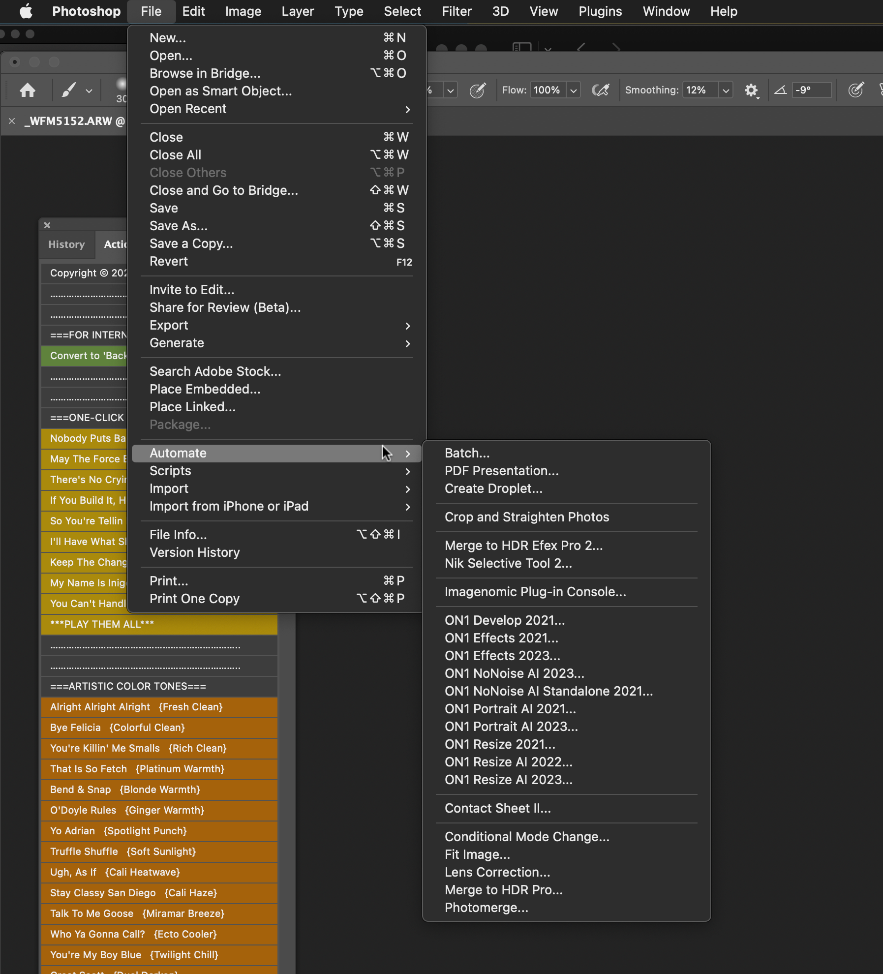Image resolution: width=883 pixels, height=974 pixels.
Task: Select Photomerge from the Automate submenu
Action: coord(486,908)
